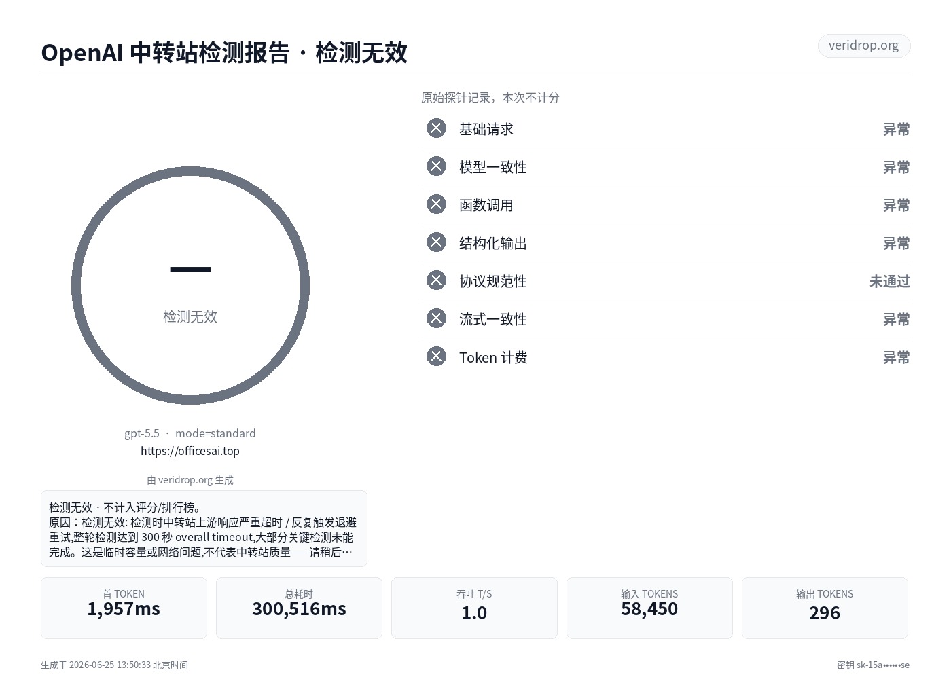Click the veridrop.org badge at top right

863,45
